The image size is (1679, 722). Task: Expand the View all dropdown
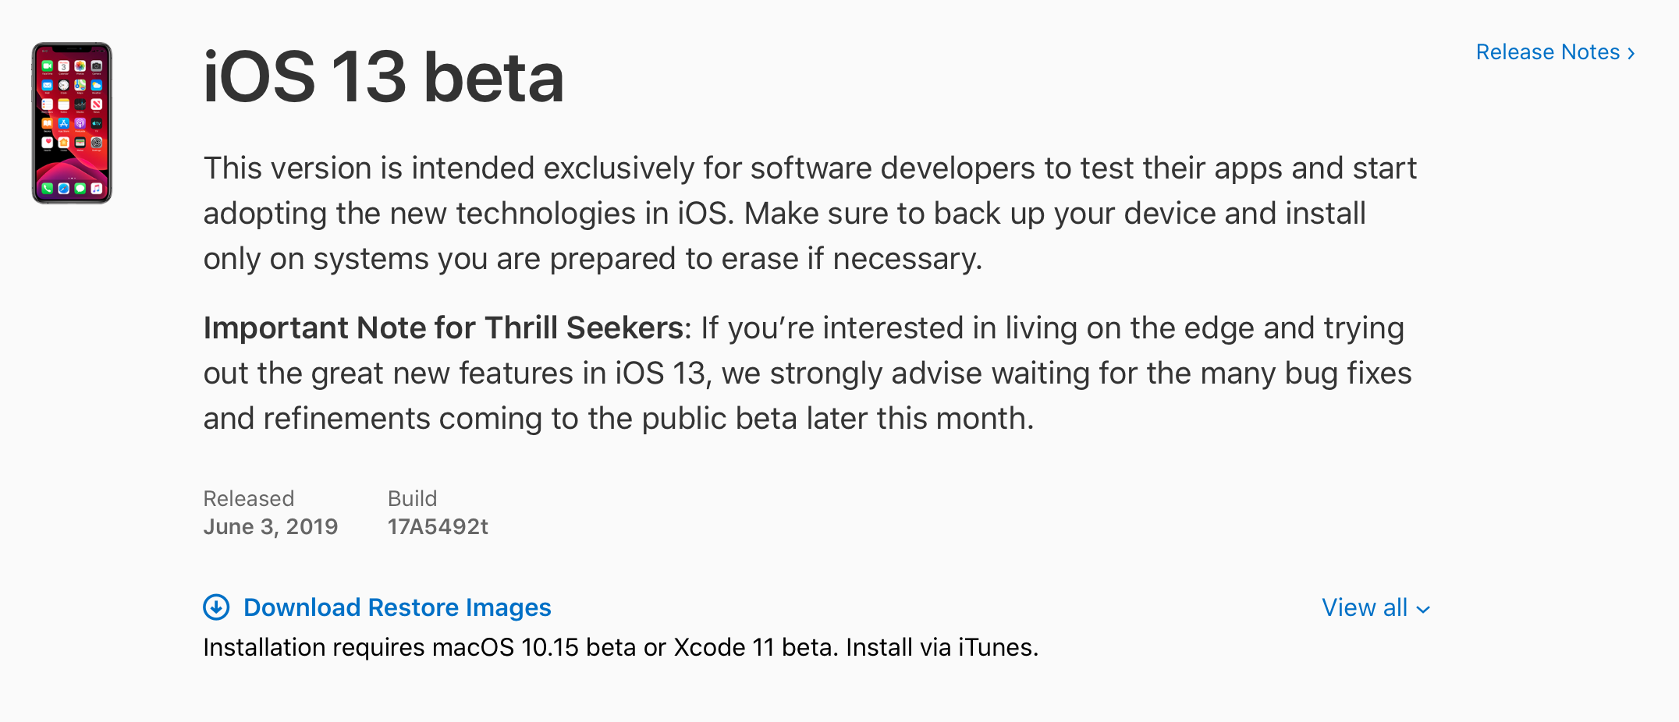pyautogui.click(x=1365, y=607)
